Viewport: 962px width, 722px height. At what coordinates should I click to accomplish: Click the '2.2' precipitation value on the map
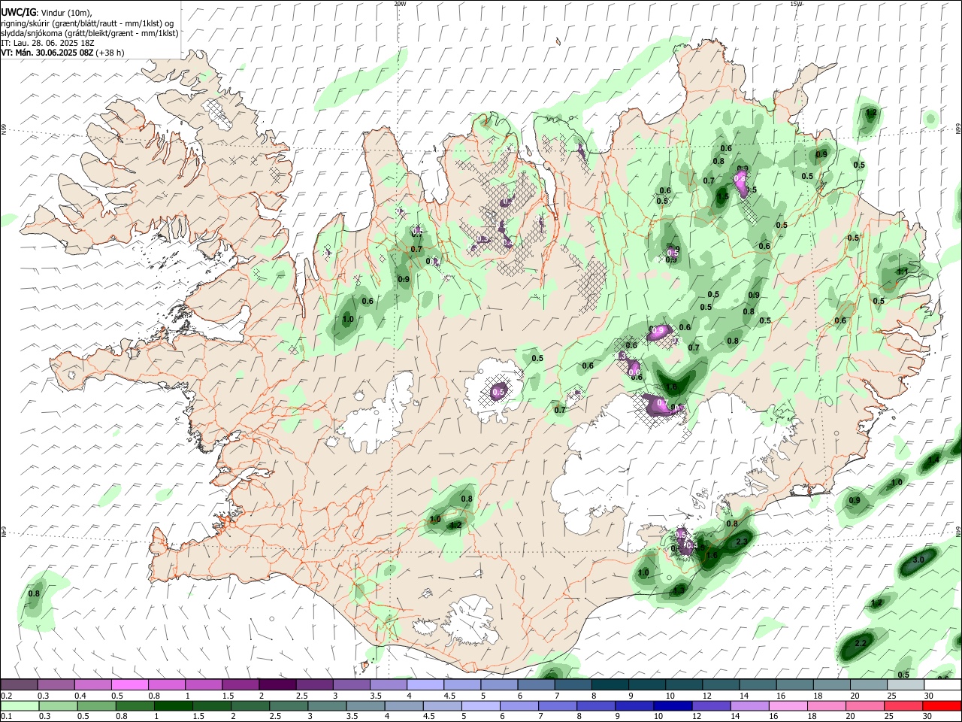point(861,643)
